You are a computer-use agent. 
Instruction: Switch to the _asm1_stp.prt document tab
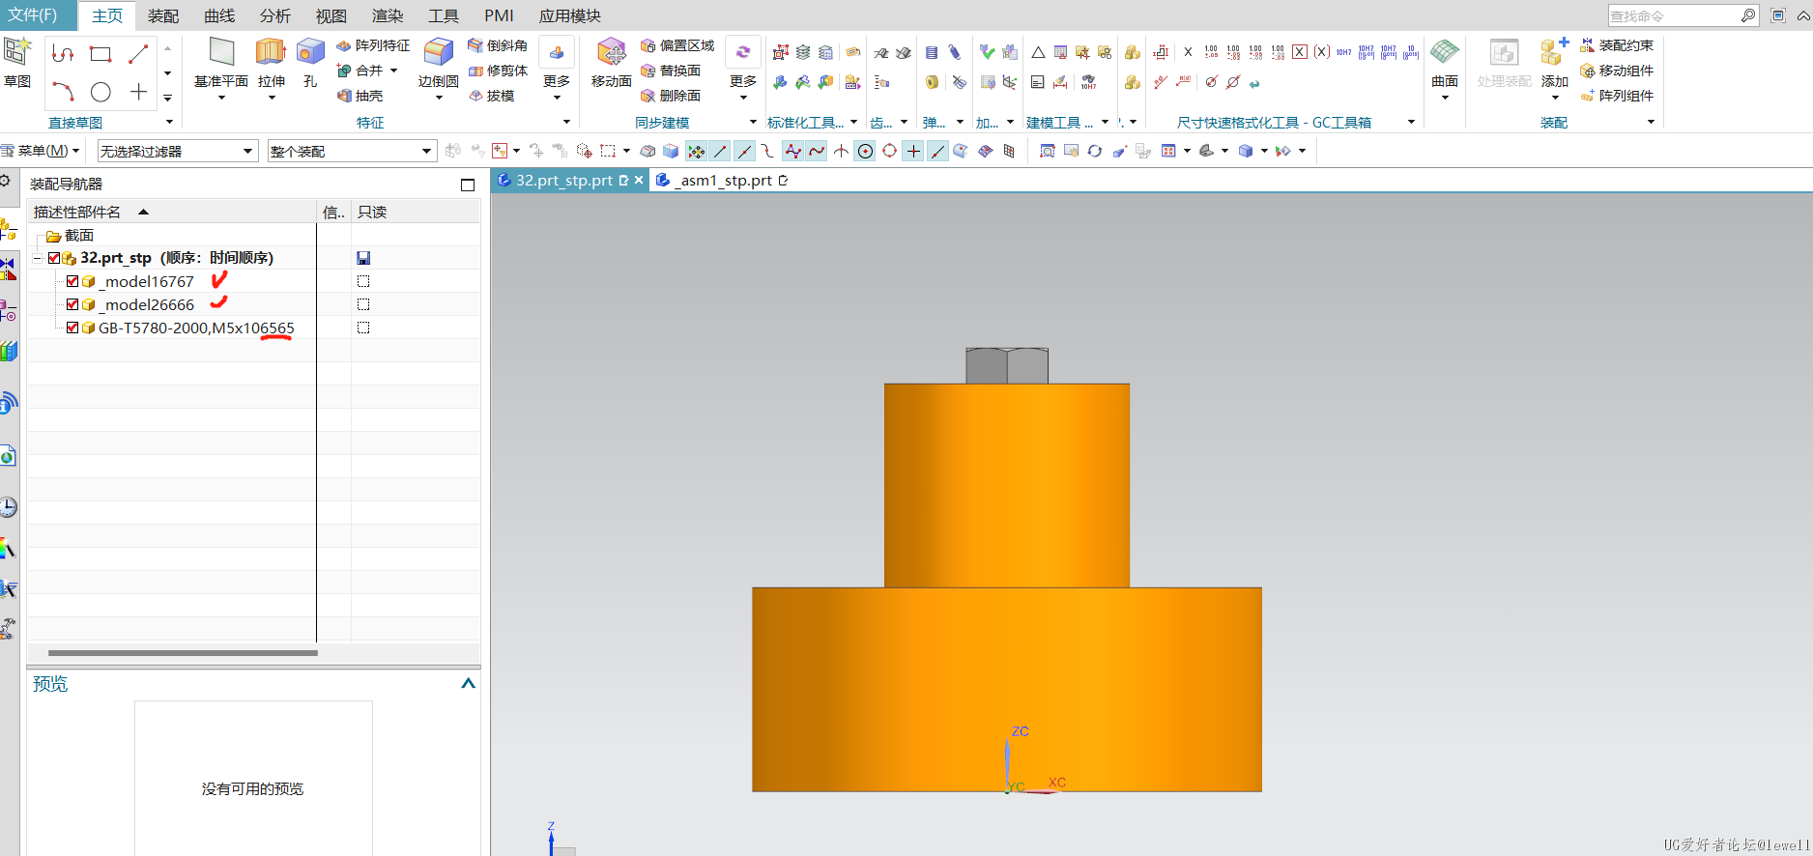point(723,180)
